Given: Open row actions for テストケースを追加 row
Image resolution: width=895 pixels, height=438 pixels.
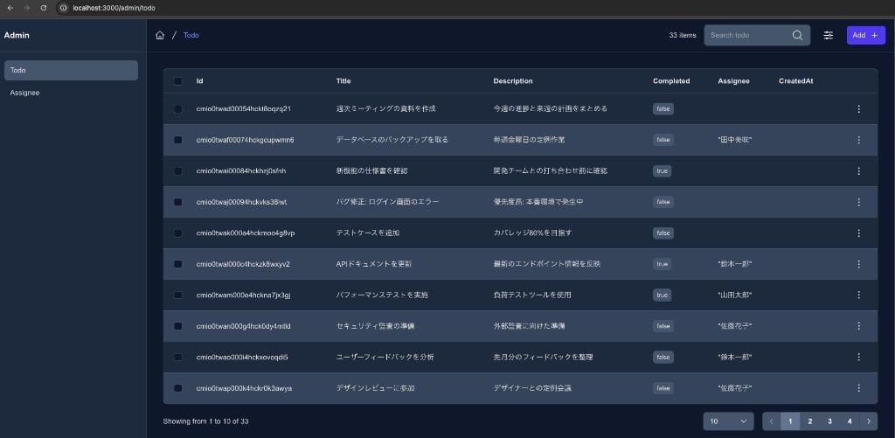Looking at the screenshot, I should pyautogui.click(x=858, y=233).
